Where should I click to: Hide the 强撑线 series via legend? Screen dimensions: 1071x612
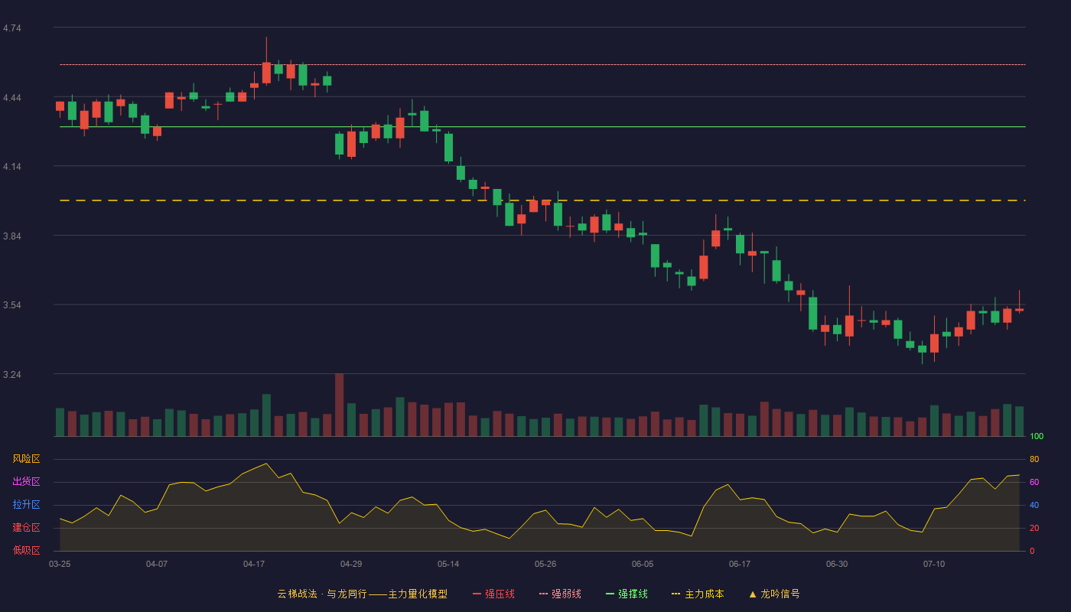click(627, 594)
